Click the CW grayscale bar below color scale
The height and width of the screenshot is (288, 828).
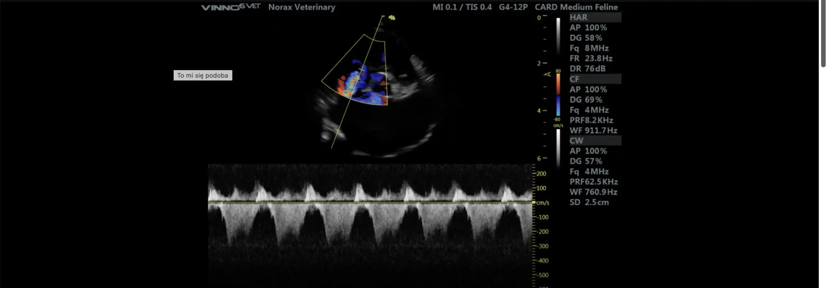(558, 147)
